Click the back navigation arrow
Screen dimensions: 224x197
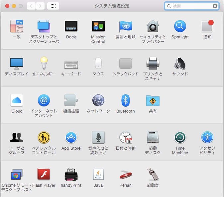tap(31, 6)
